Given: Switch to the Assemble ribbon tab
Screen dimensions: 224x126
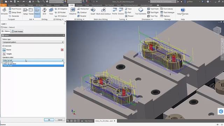Looking at the screenshot, I should coord(12,5).
